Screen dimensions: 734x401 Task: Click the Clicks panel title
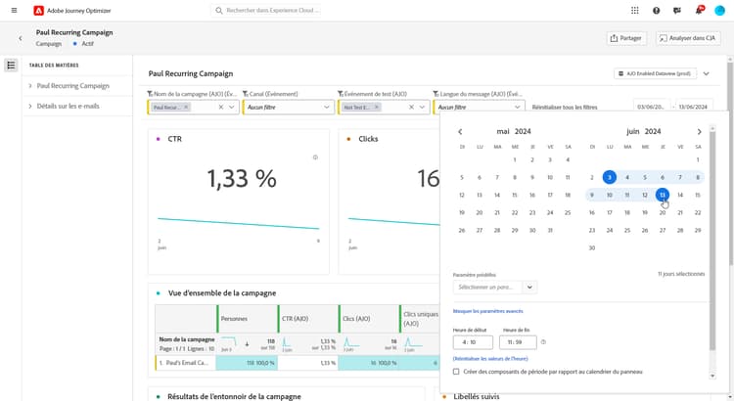point(368,139)
